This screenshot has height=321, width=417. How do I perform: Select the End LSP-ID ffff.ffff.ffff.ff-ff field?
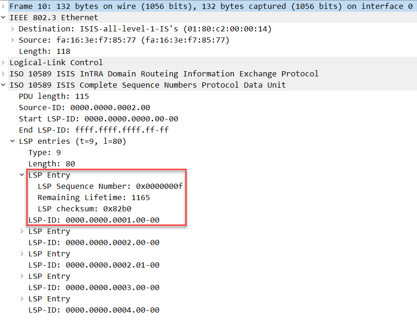coord(94,130)
